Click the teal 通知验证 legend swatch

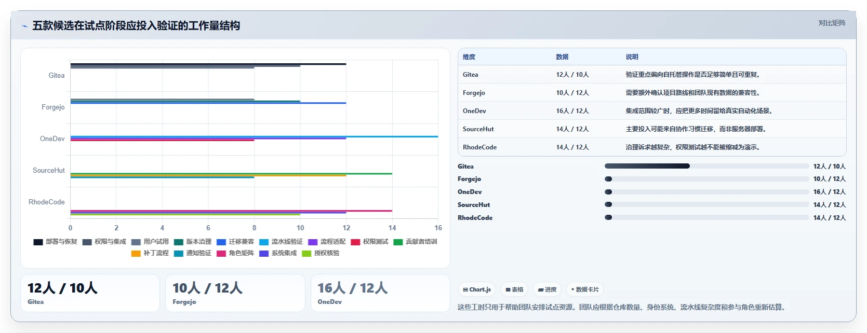pos(178,253)
